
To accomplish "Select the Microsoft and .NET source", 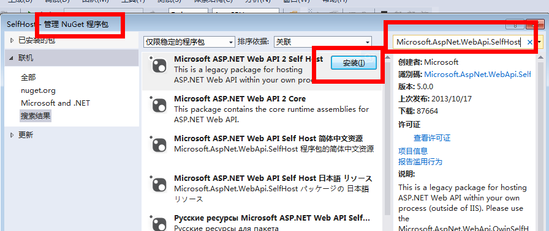I will [55, 103].
